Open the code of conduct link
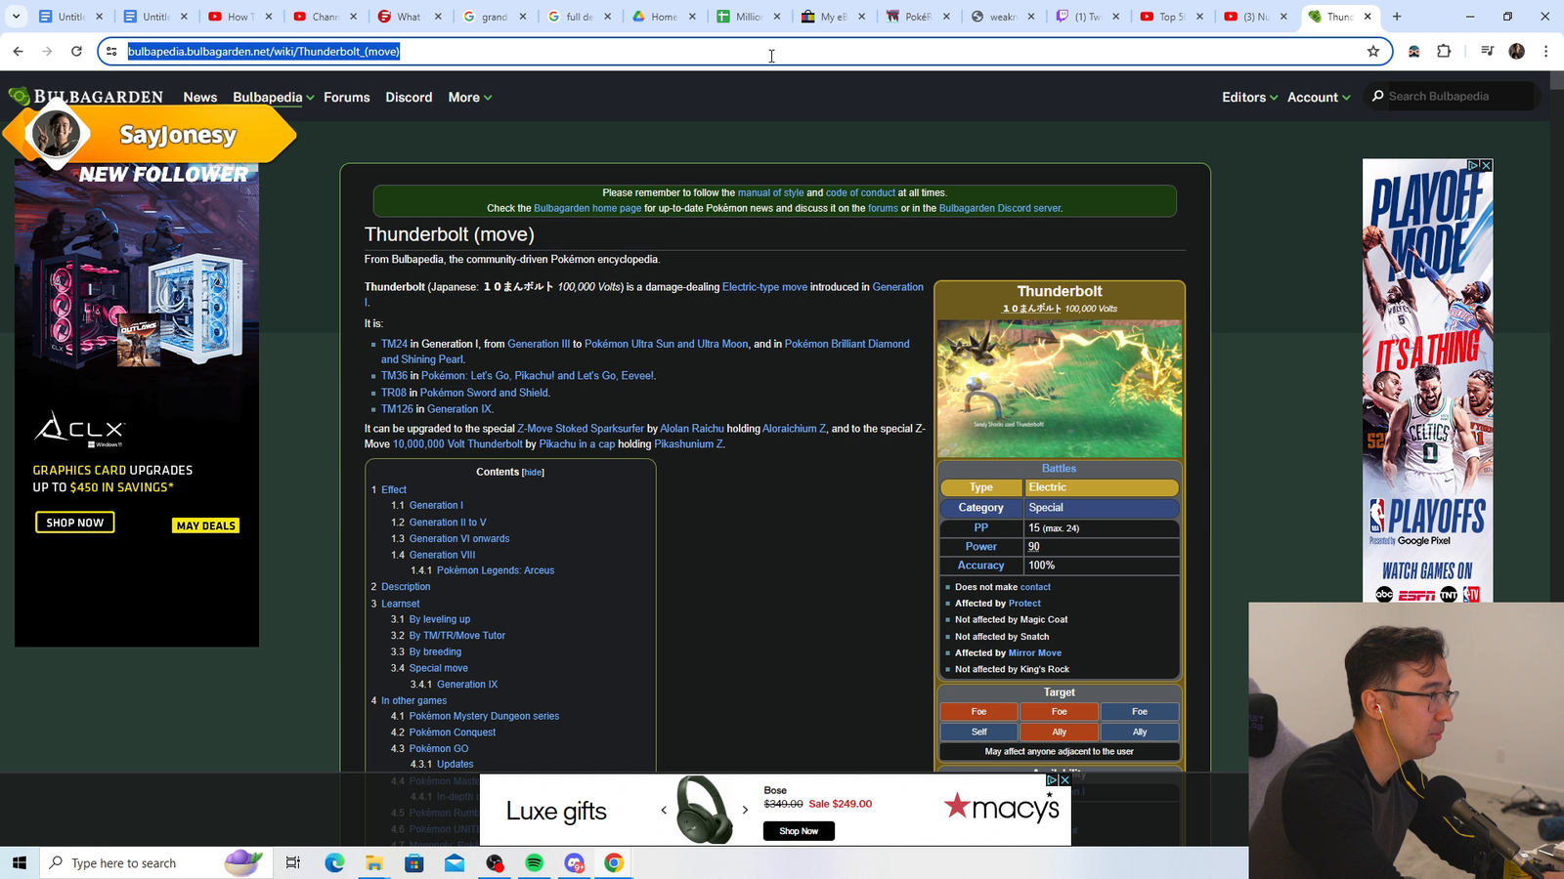This screenshot has width=1564, height=879. coord(860,192)
